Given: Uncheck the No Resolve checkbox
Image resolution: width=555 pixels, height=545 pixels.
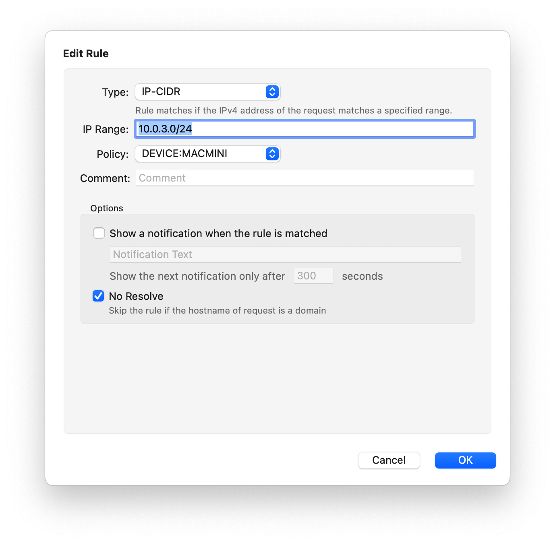Looking at the screenshot, I should click(98, 296).
